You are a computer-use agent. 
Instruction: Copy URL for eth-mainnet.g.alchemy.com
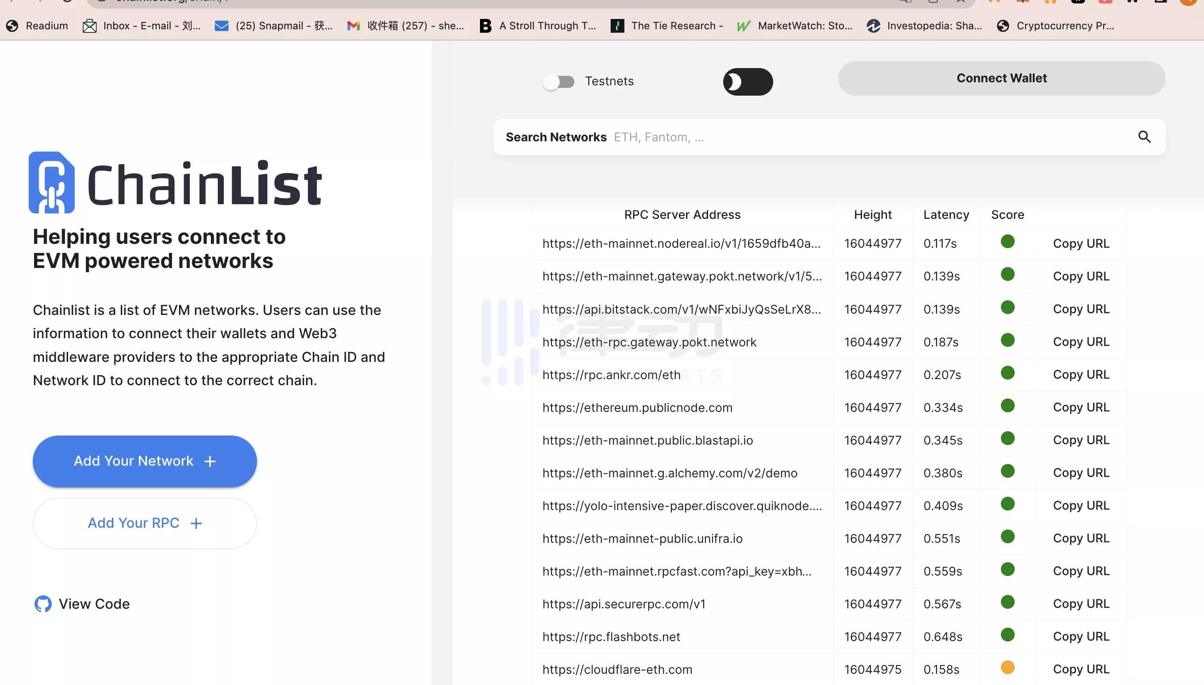click(x=1081, y=472)
